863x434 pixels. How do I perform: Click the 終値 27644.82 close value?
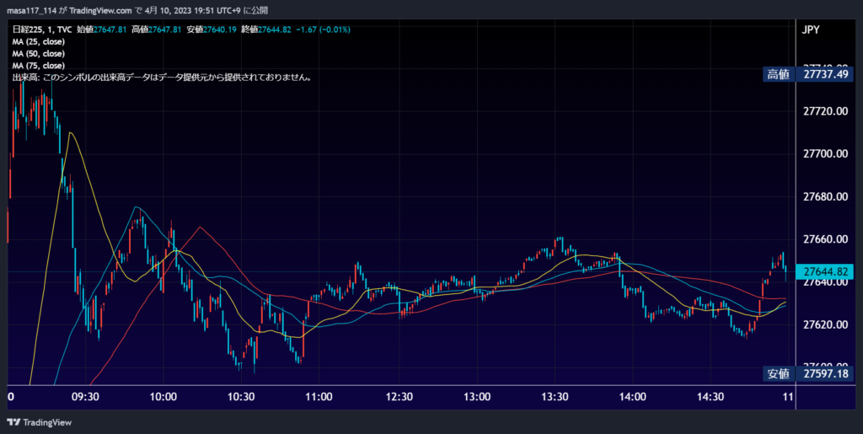coord(265,29)
